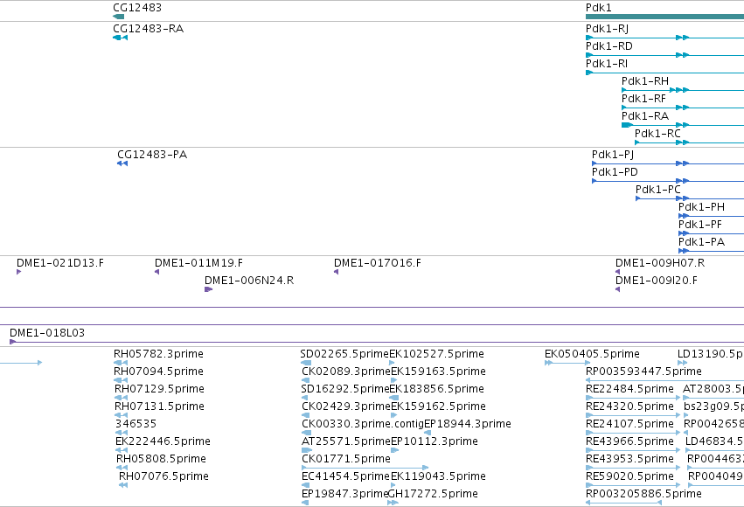Open EST CK00330.3prime.contig

click(363, 424)
